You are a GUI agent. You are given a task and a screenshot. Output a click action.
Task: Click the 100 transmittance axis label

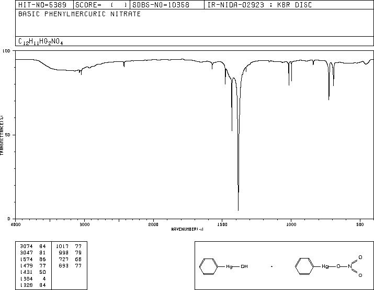[x=7, y=51]
